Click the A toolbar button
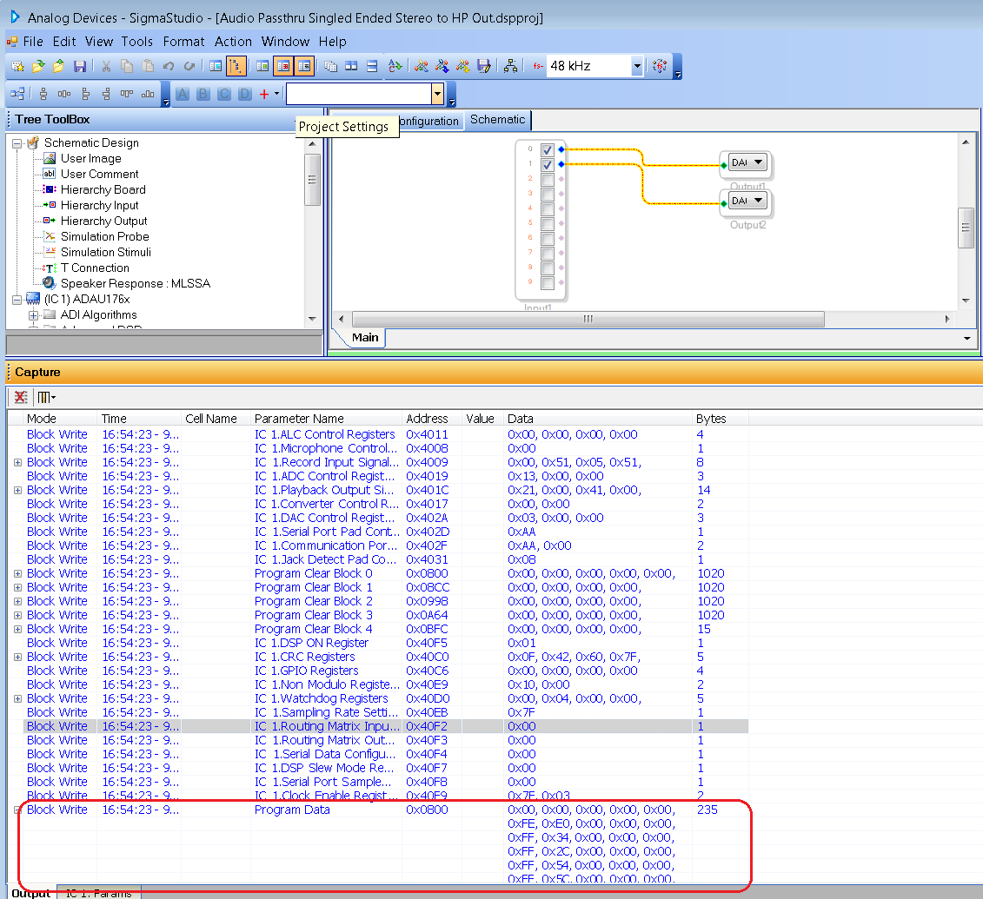 (x=183, y=94)
